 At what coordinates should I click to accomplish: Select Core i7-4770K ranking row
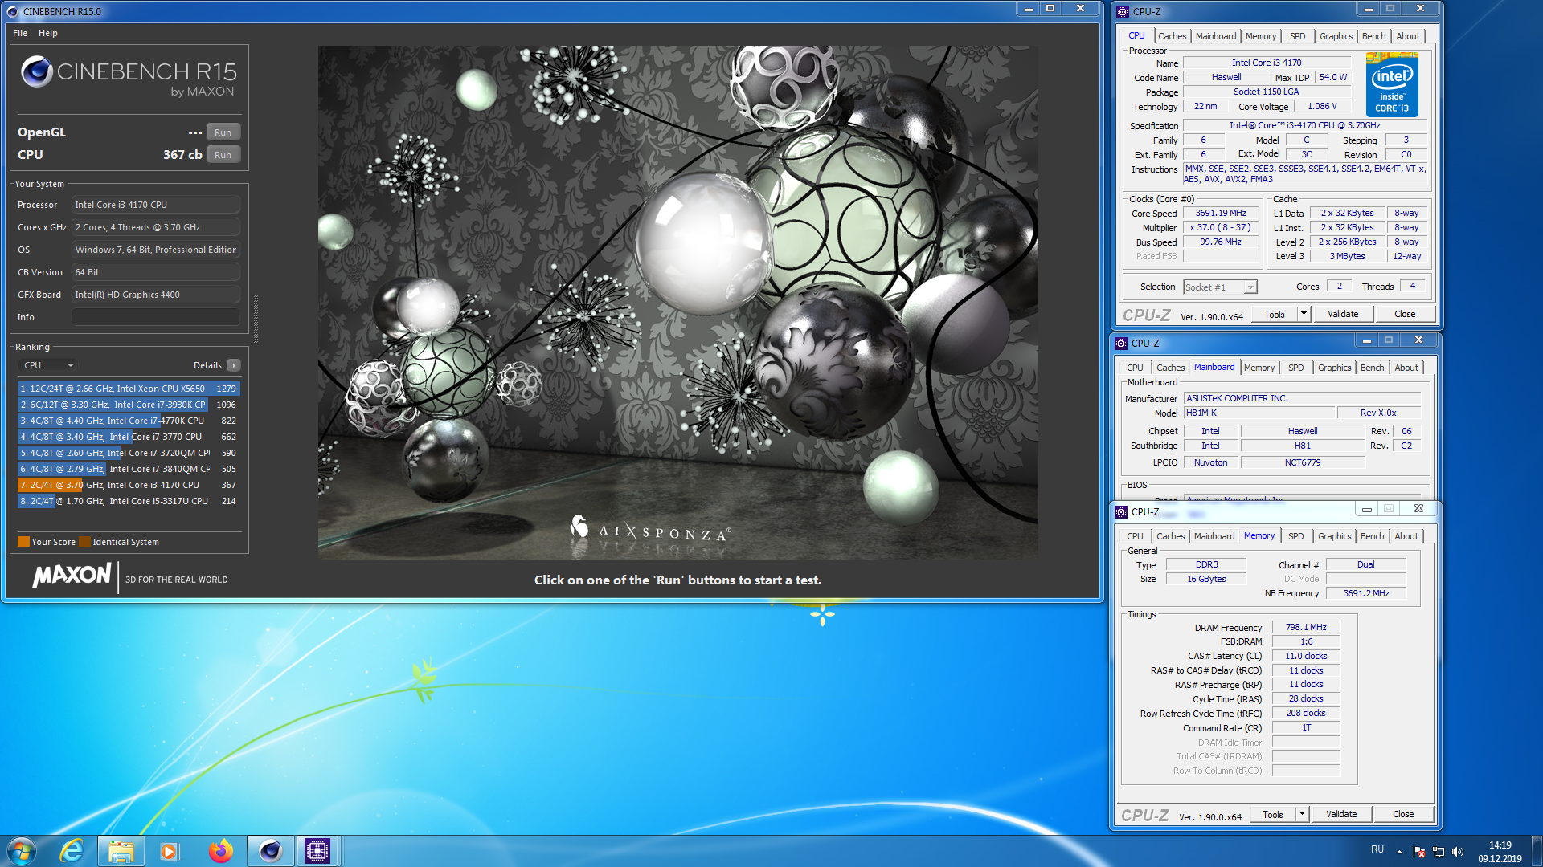tap(129, 421)
